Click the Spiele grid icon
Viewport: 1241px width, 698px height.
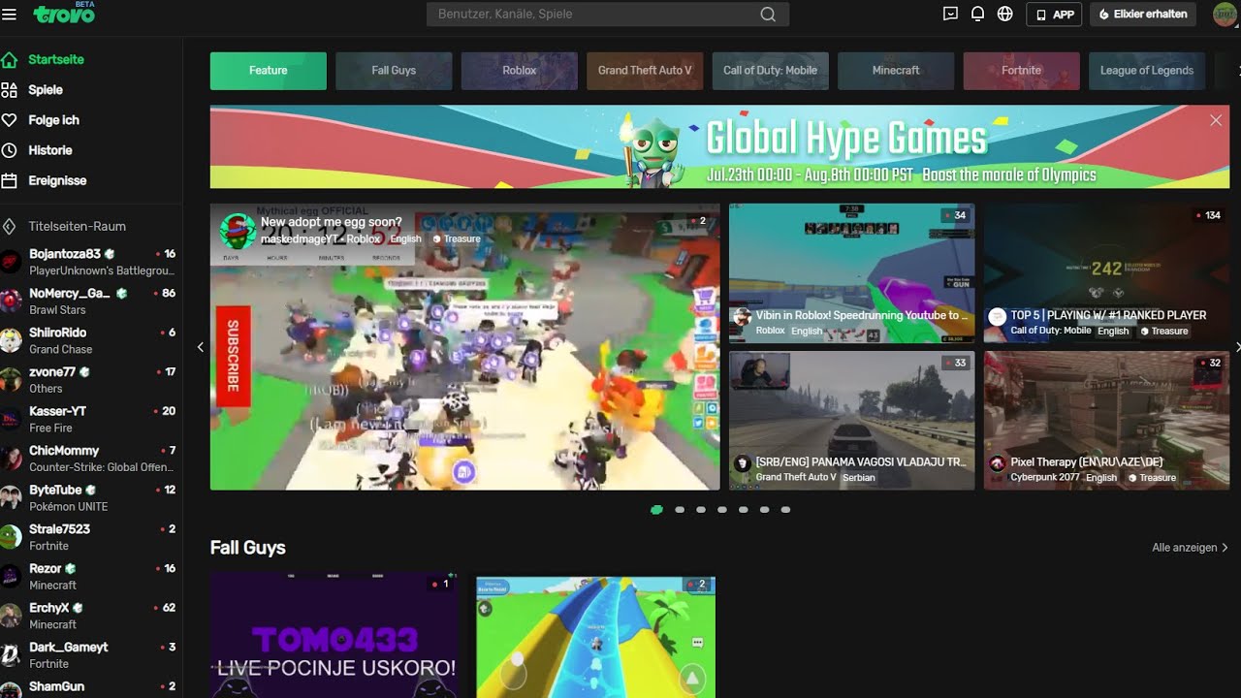point(10,90)
